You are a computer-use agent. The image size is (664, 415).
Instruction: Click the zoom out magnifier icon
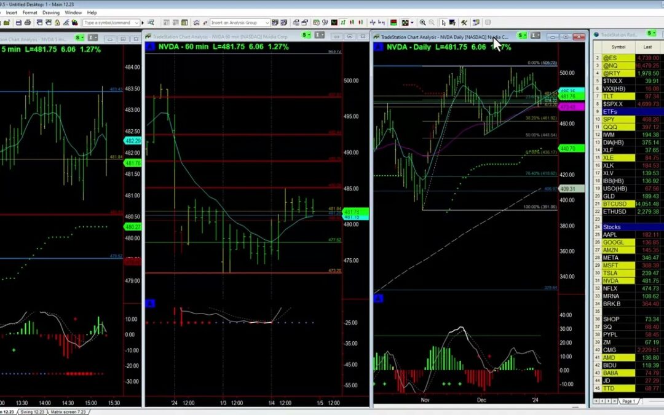[x=432, y=23]
